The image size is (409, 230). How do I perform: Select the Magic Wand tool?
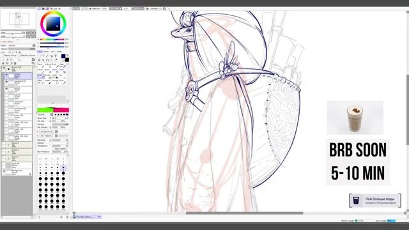(47, 56)
